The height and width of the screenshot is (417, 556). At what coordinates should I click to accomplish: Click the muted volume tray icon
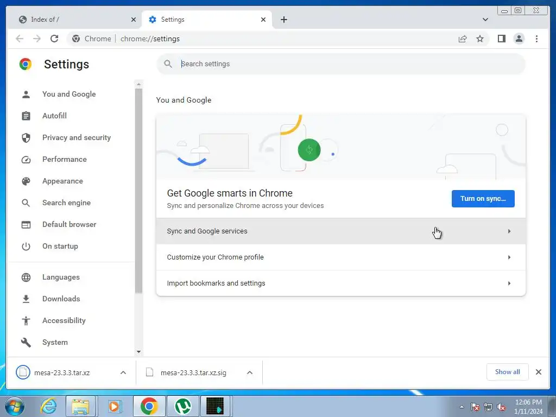(501, 407)
